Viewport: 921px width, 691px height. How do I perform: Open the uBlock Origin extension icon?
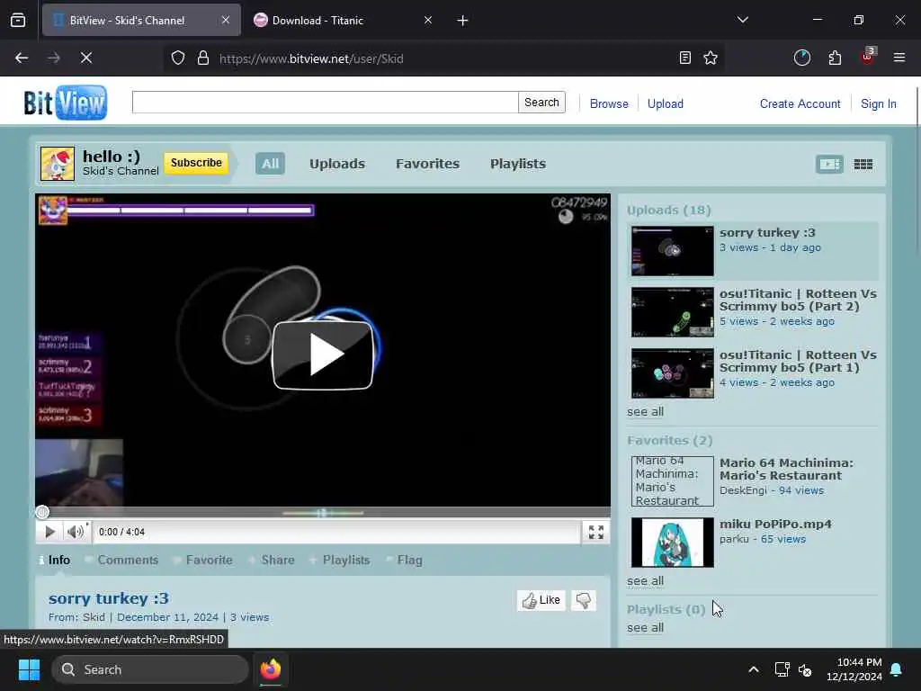coord(868,57)
